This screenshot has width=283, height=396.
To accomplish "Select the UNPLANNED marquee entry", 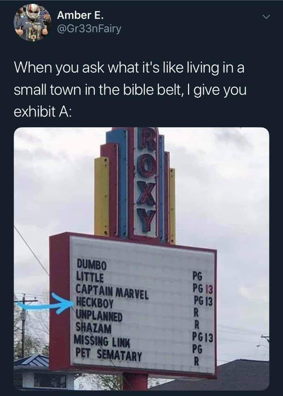I will [x=99, y=316].
